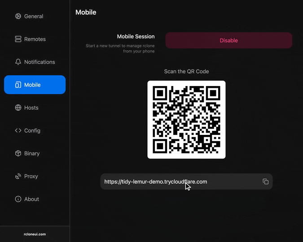Click the About info circle icon

[x=18, y=199]
